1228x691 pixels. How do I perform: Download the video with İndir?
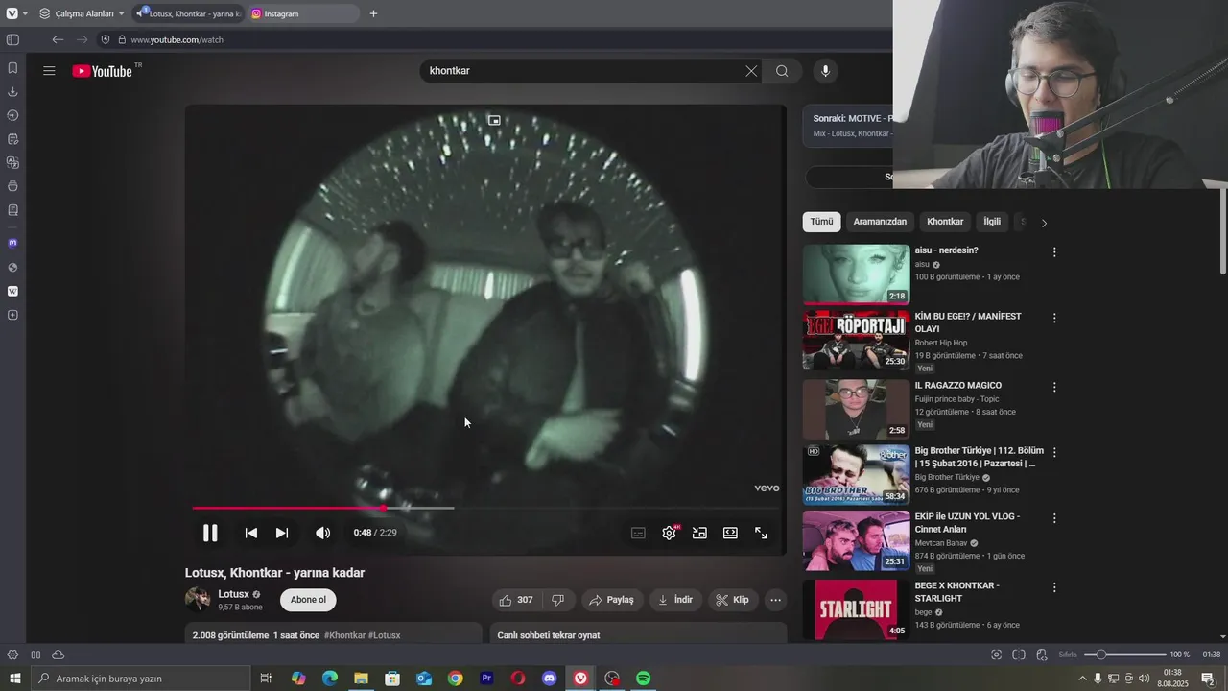[675, 600]
